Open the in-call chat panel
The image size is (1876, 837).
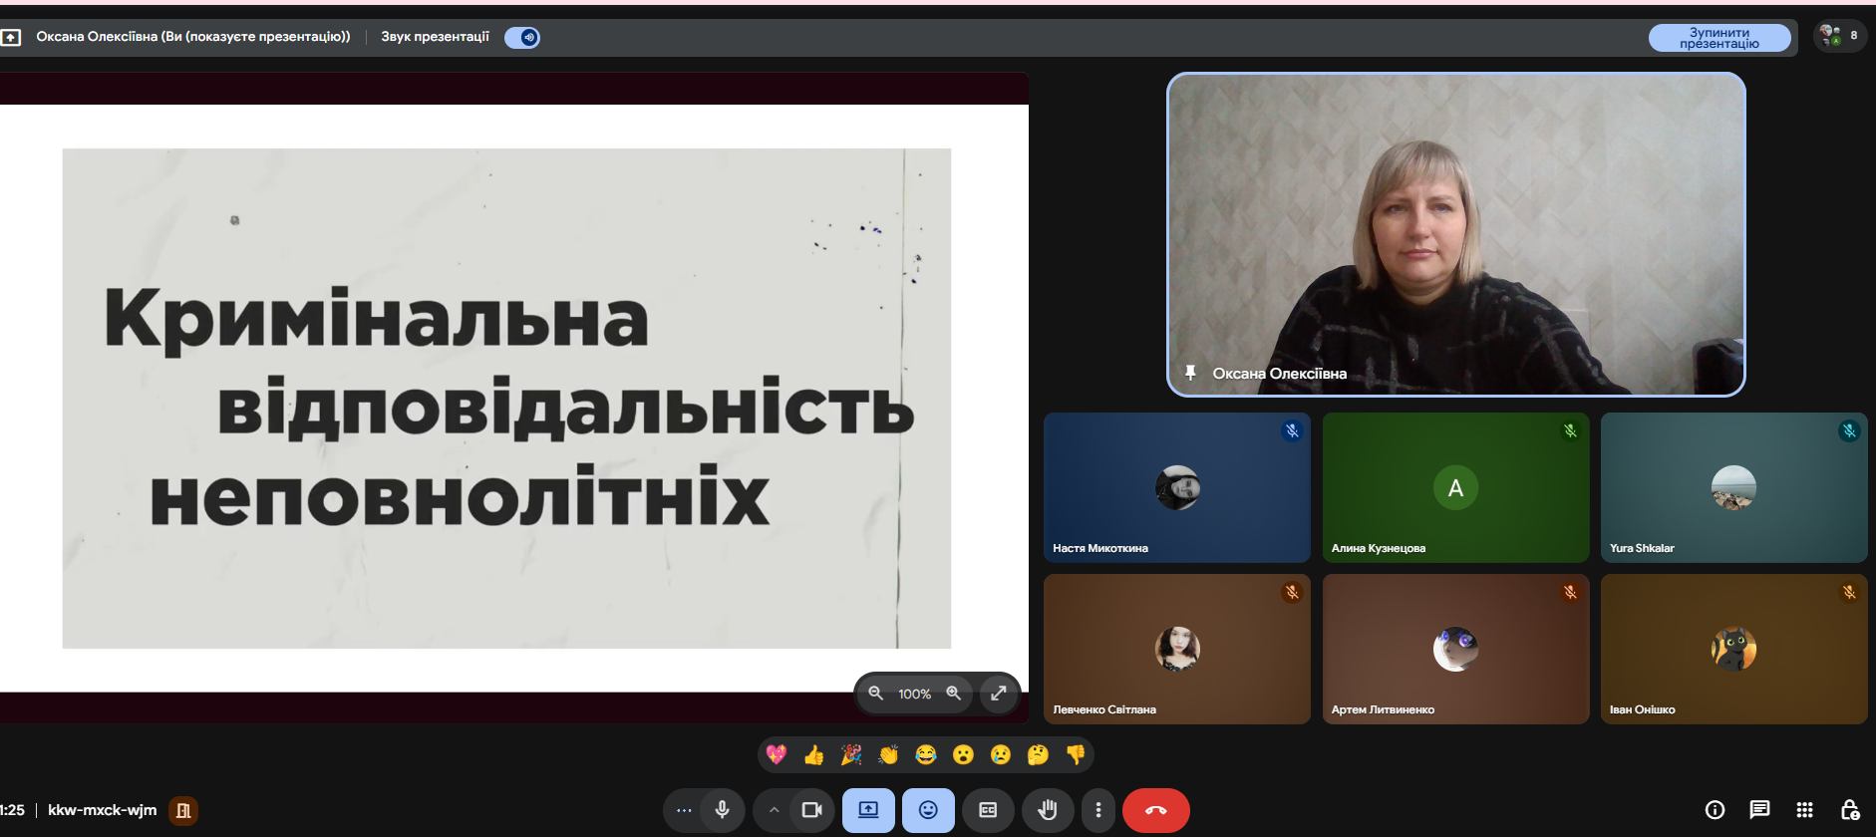click(1759, 810)
